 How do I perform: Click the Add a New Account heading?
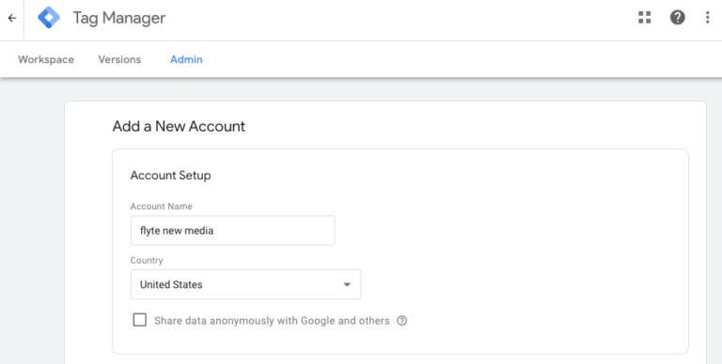click(179, 127)
